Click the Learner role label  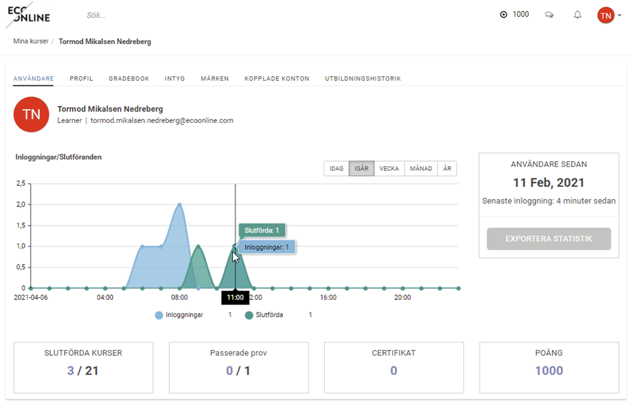point(70,121)
